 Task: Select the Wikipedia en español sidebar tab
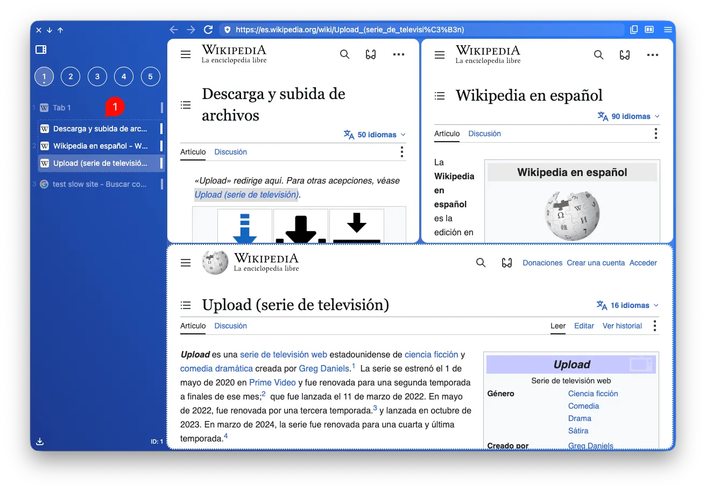click(x=101, y=146)
